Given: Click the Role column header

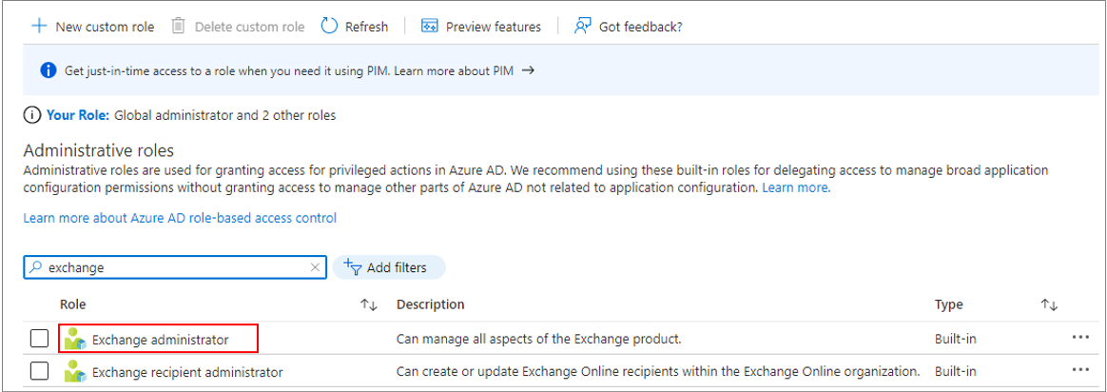Looking at the screenshot, I should point(72,304).
